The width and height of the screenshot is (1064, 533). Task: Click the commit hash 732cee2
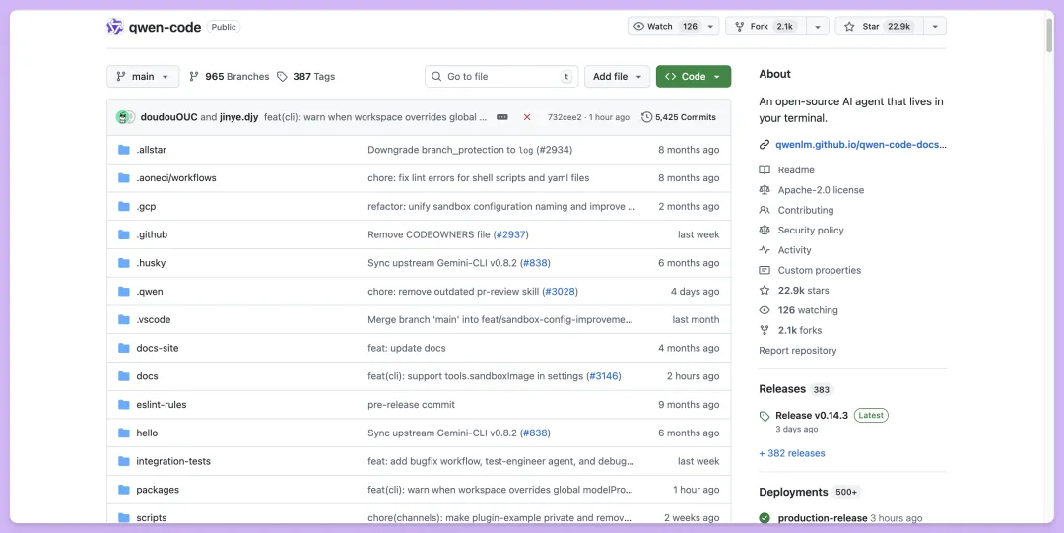point(565,117)
